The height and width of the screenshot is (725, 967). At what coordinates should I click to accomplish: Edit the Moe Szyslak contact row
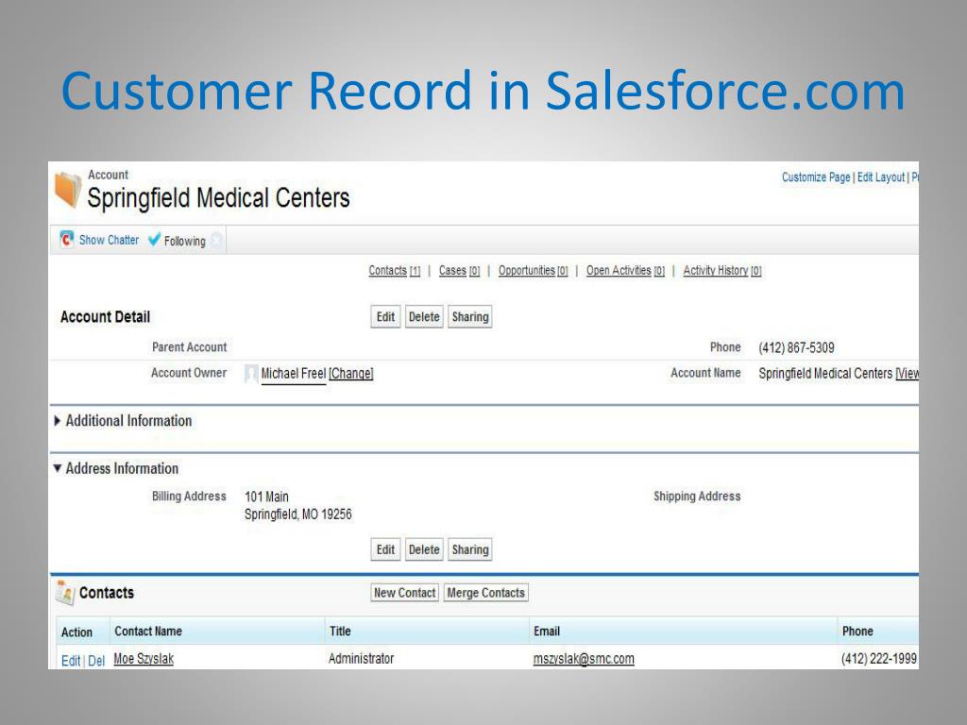(x=70, y=660)
